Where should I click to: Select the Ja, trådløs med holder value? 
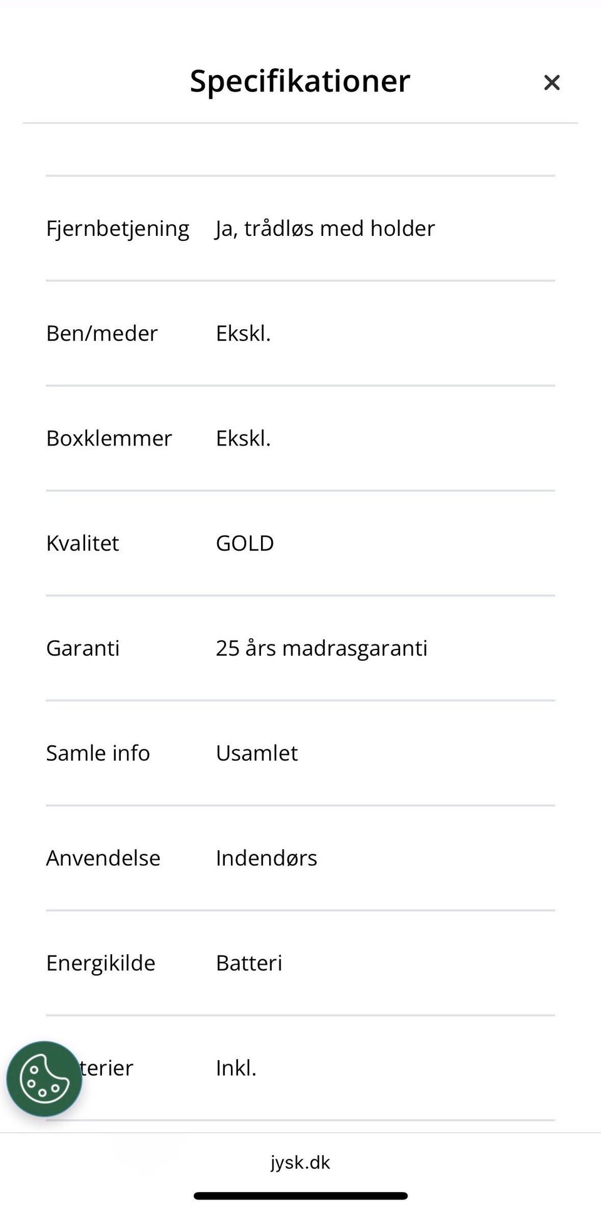[x=326, y=228]
